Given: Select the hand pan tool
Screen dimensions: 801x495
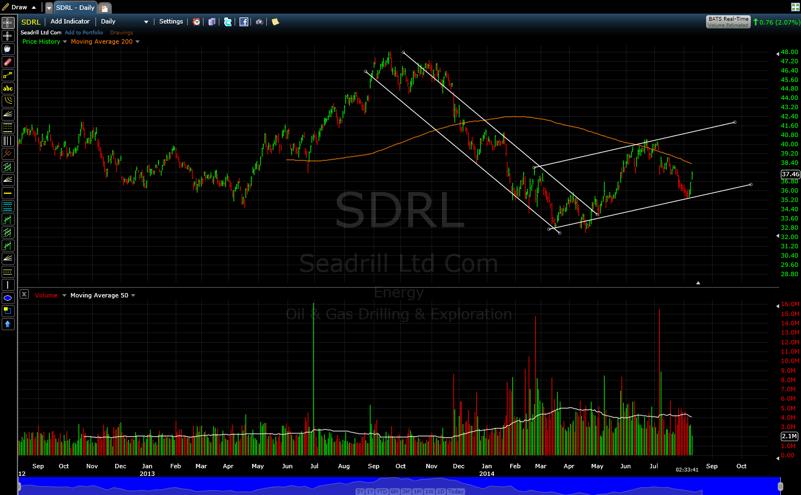Looking at the screenshot, I should pyautogui.click(x=8, y=49).
